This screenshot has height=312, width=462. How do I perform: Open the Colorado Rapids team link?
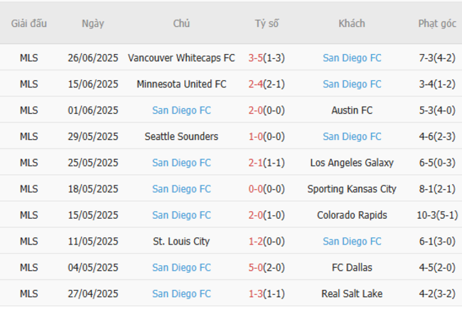[352, 215]
